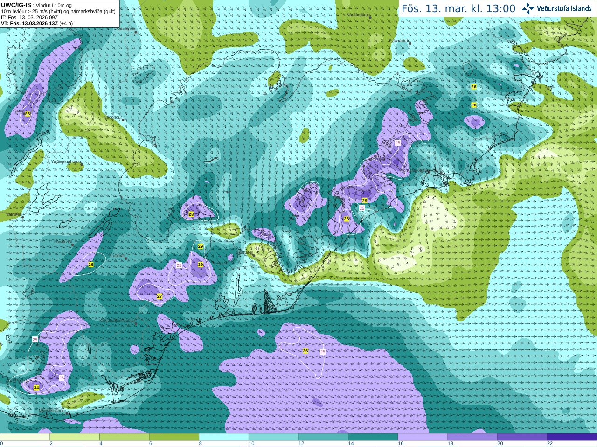Select the white 25 label next to the sea 26 marker
597x447 pixels.
(323, 351)
